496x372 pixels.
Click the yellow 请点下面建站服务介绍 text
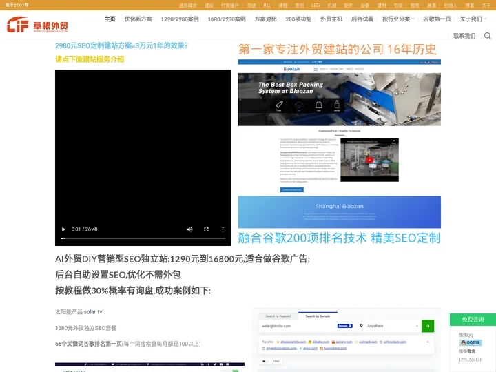[90, 59]
